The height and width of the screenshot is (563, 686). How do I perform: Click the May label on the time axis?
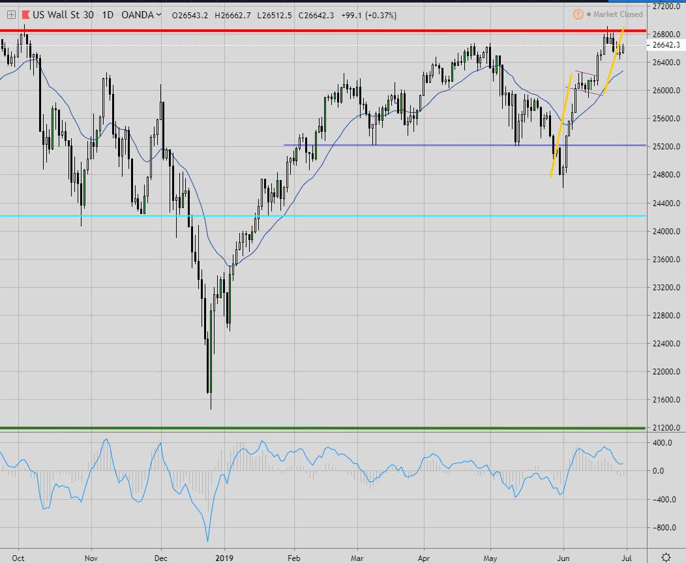tap(490, 558)
